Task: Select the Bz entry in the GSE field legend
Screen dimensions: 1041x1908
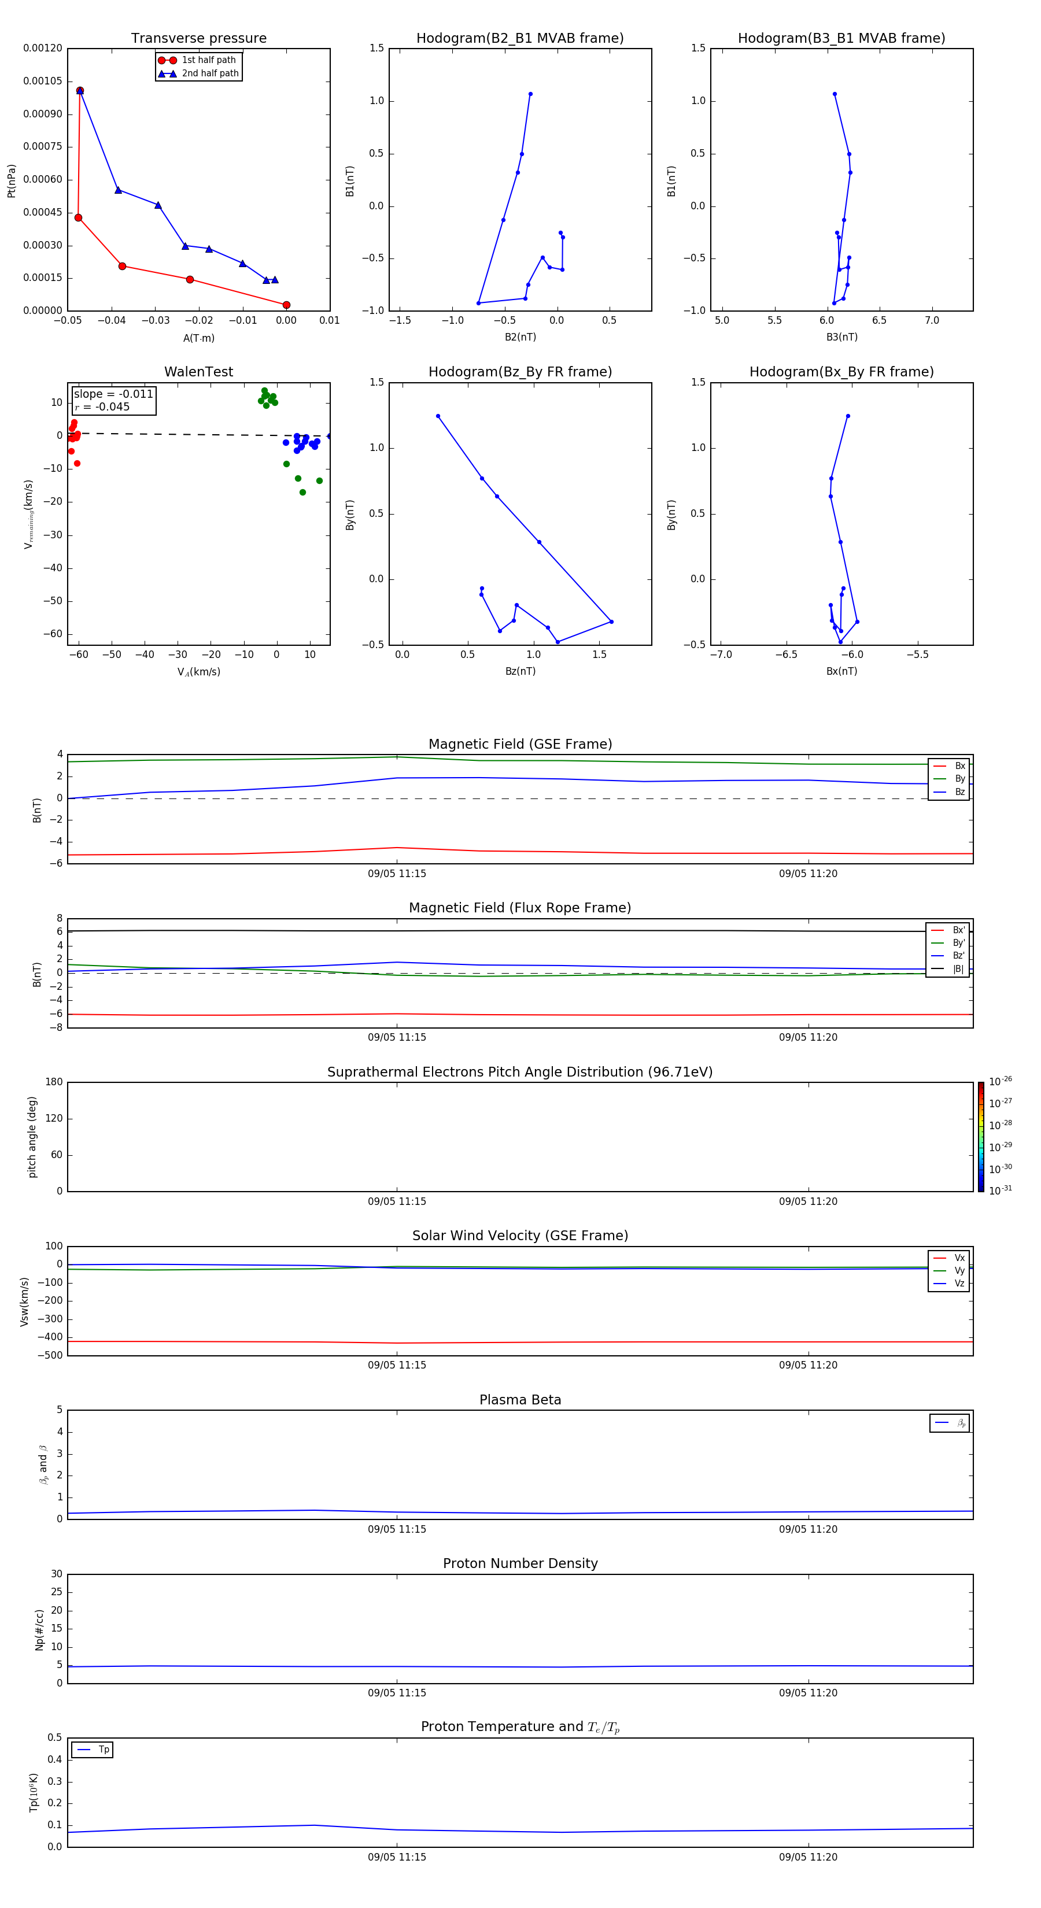Action: coord(949,792)
